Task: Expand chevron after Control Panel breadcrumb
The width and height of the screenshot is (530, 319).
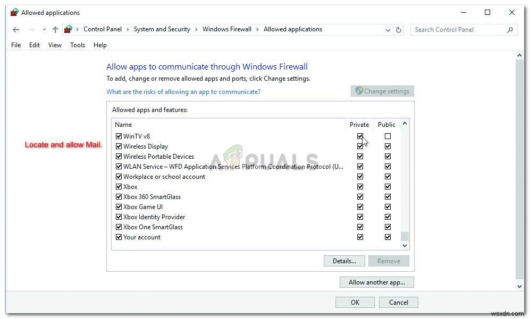Action: [128, 30]
